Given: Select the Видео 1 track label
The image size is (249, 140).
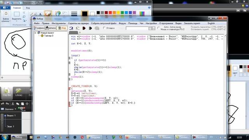Looking at the screenshot, I should click(x=11, y=115).
